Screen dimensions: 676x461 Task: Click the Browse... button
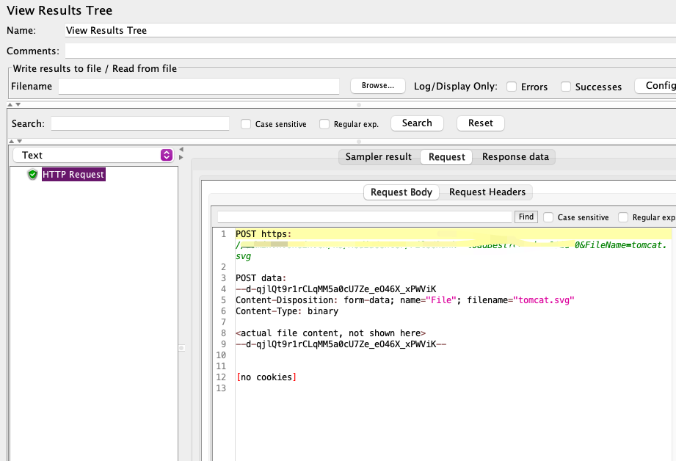[x=378, y=86]
